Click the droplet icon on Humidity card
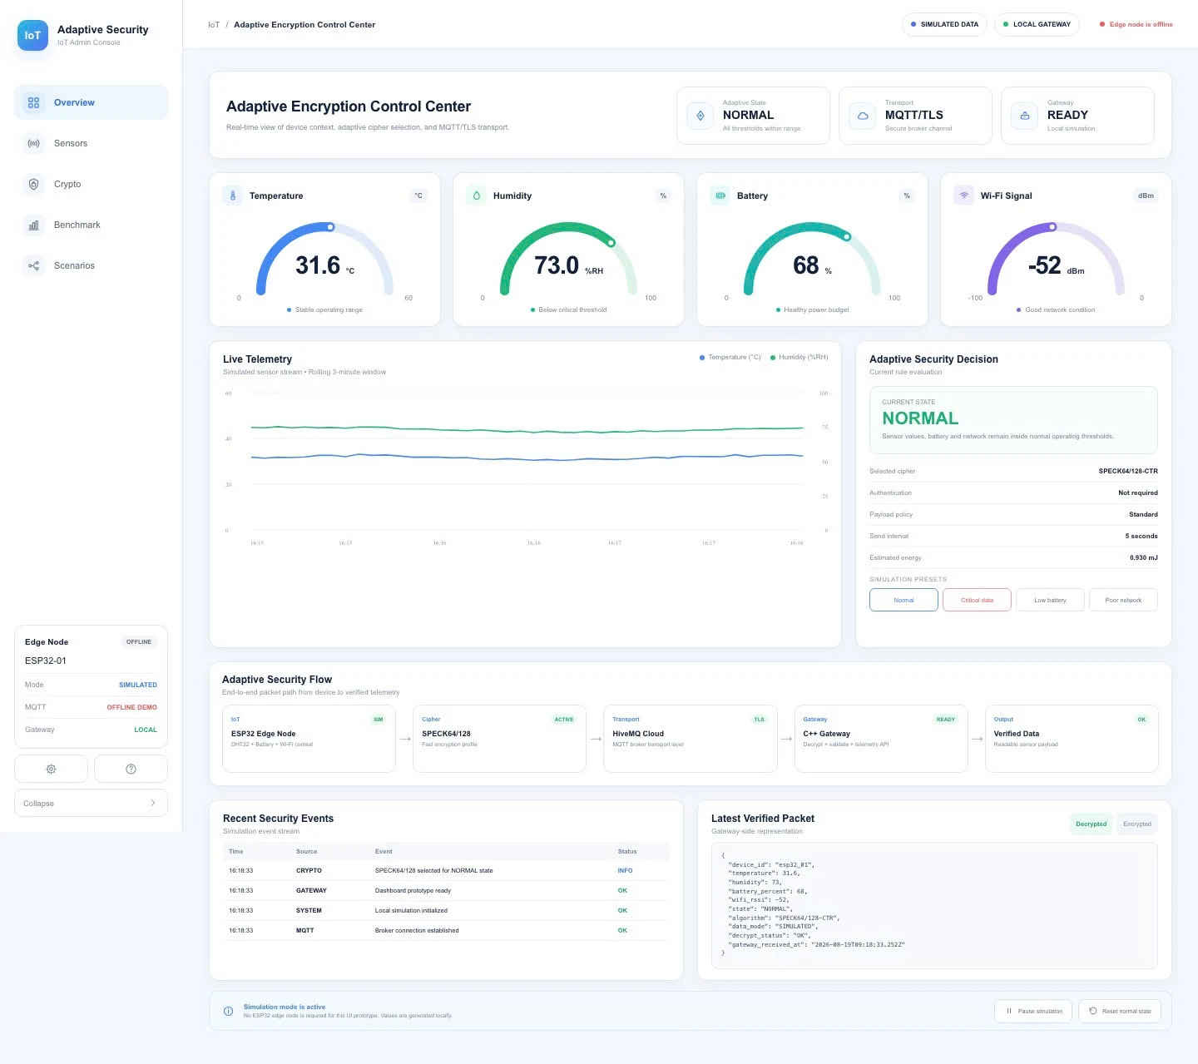1198x1064 pixels. click(x=477, y=195)
